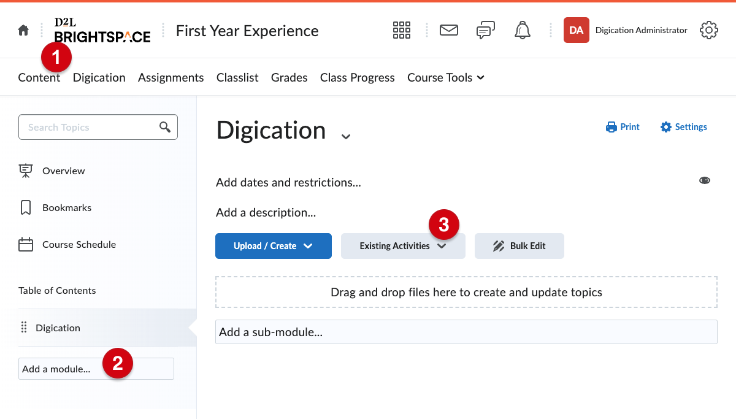Open the First Year Experience course link
Screen dimensions: 736x419
point(247,31)
